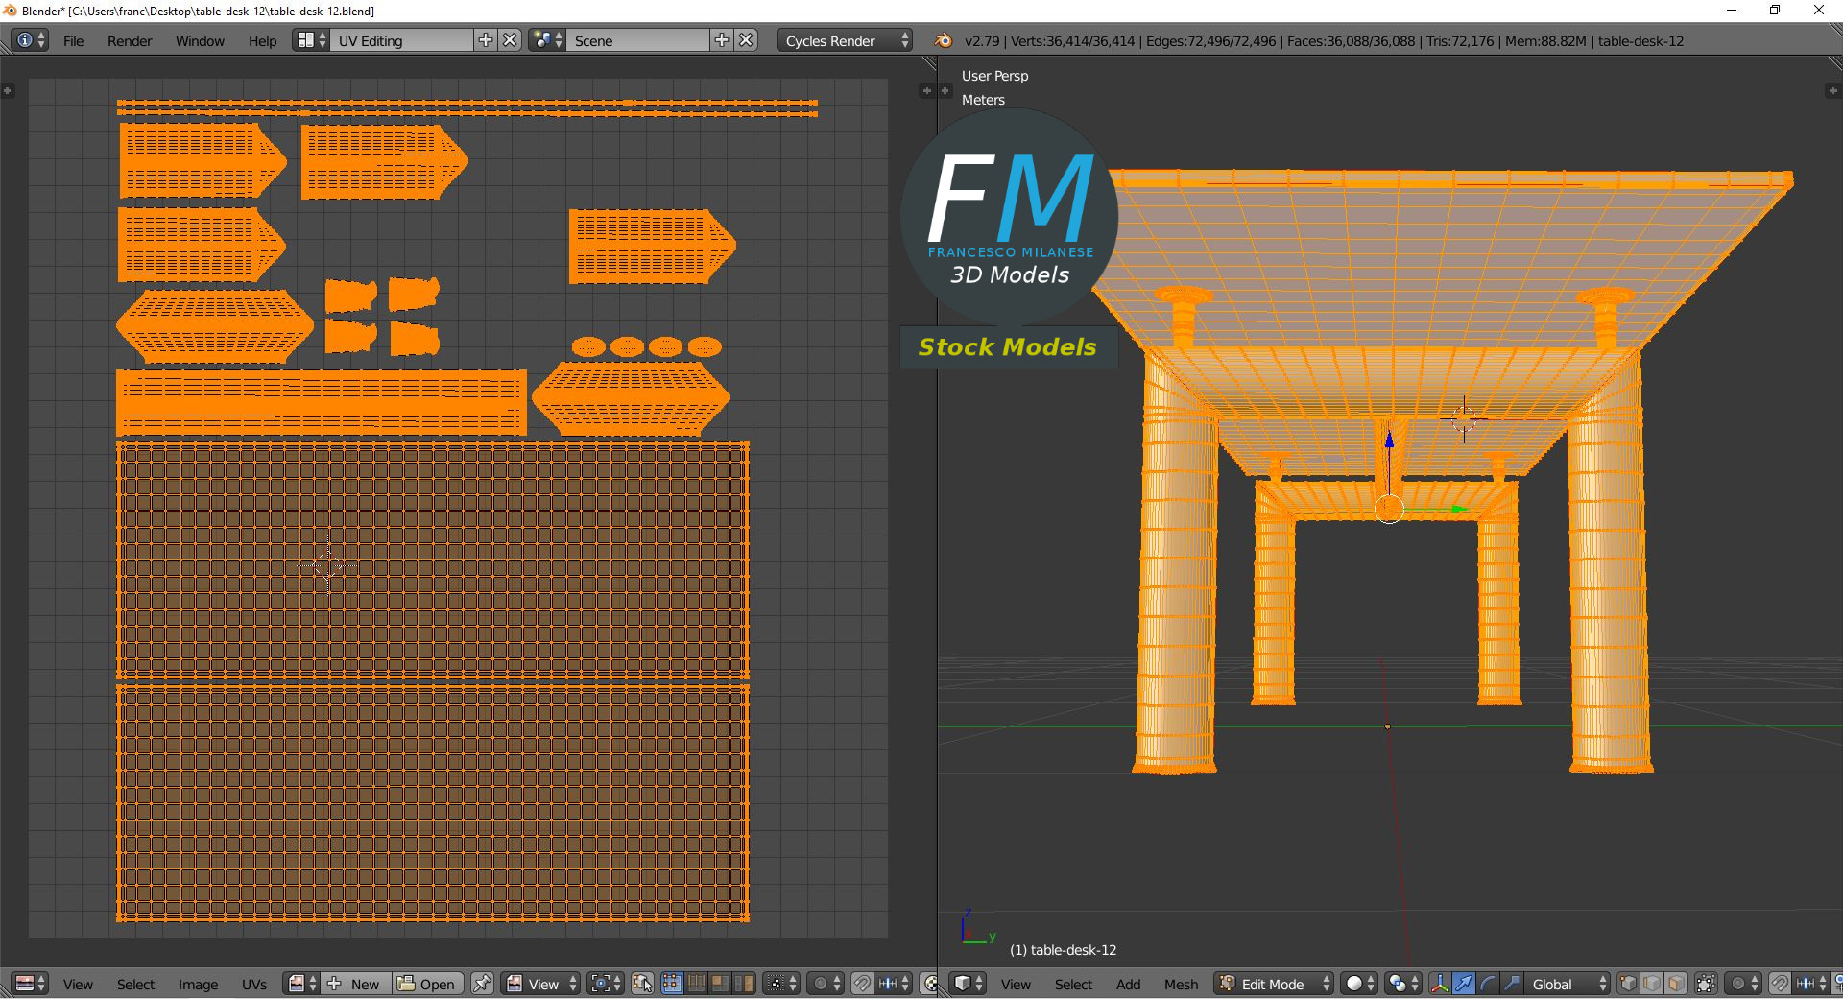Click the Open image button
The image size is (1843, 999).
tap(428, 984)
